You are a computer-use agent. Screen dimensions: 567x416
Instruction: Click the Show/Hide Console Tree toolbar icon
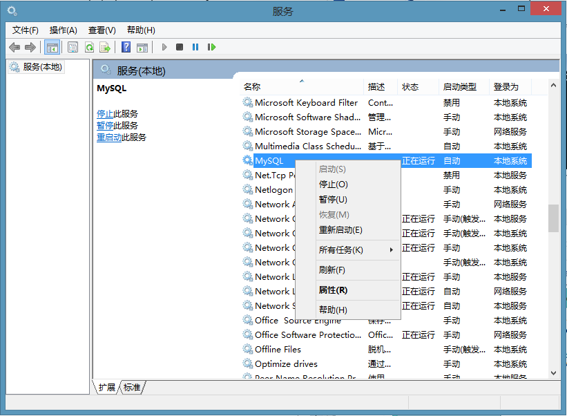(x=52, y=47)
